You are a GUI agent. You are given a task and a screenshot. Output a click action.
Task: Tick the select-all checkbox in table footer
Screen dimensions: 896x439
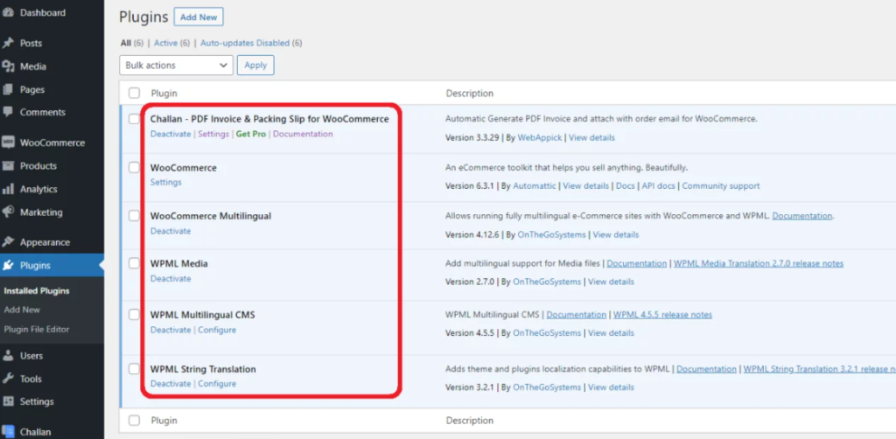click(x=134, y=420)
